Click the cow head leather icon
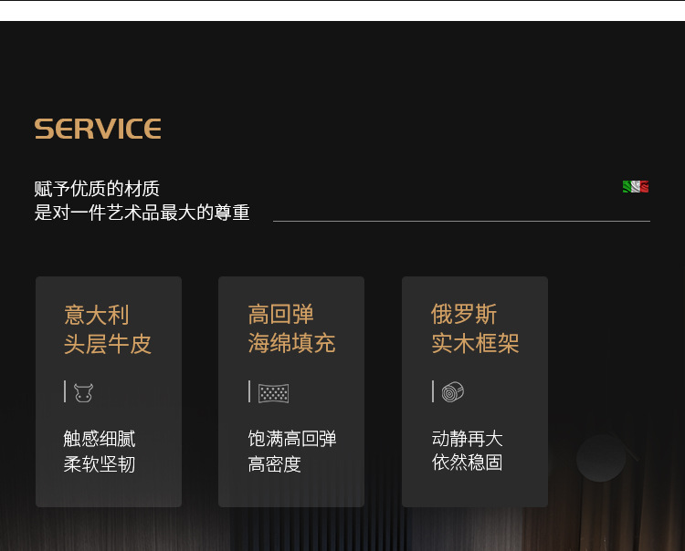The height and width of the screenshot is (551, 685). point(83,392)
